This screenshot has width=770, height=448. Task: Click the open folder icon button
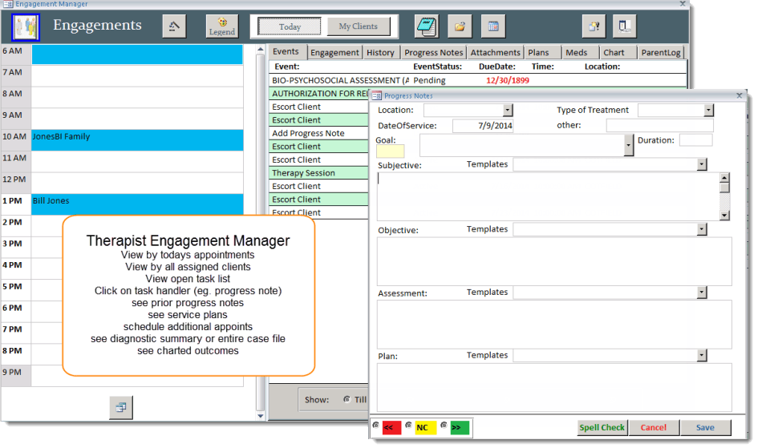pyautogui.click(x=460, y=26)
